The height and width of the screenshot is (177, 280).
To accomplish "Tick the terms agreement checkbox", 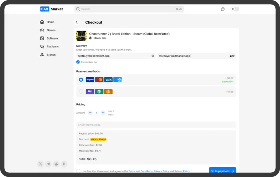I will (x=78, y=171).
